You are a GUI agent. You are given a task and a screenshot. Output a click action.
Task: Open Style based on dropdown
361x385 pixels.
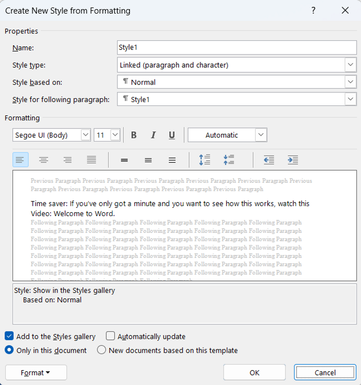(350, 82)
